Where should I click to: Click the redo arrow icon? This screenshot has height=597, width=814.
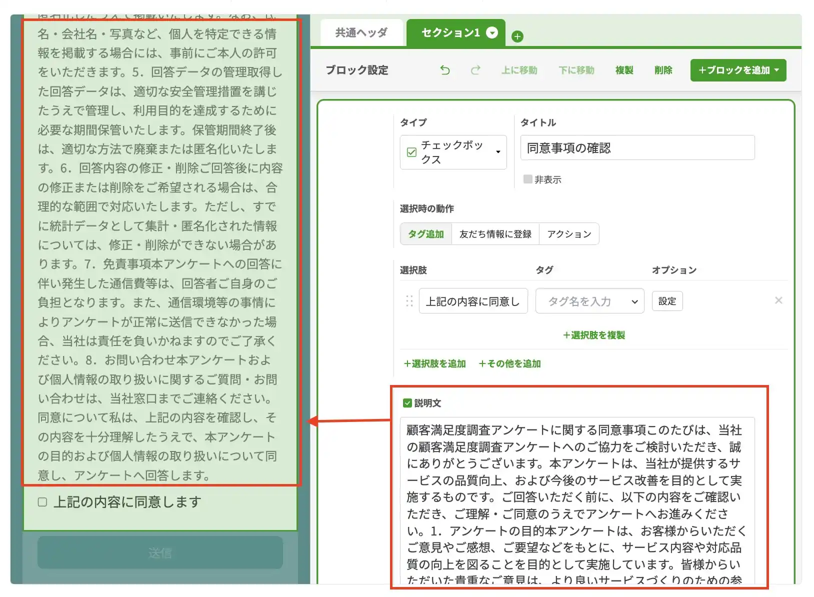point(475,70)
